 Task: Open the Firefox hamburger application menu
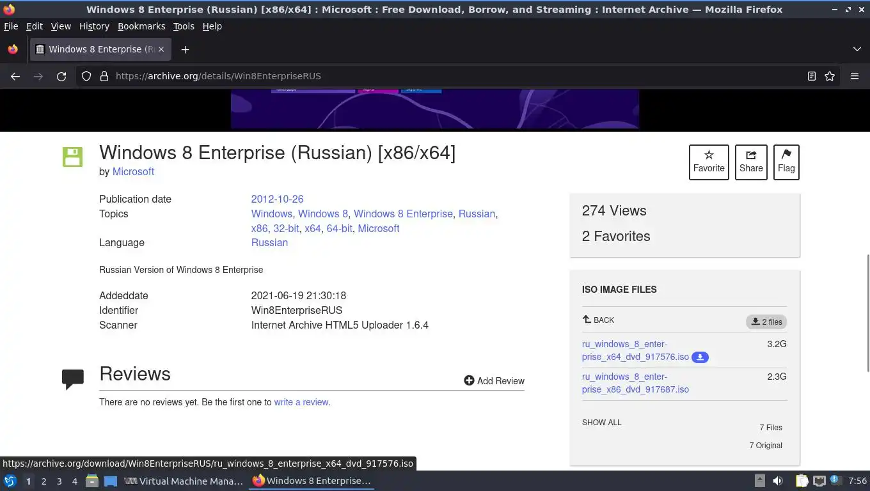coord(855,76)
